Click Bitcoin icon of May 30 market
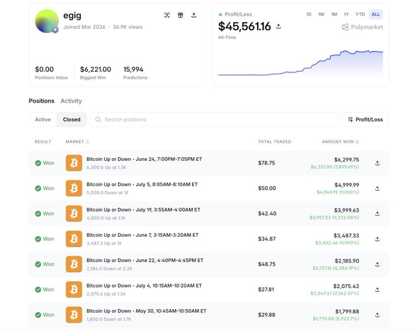 point(74,315)
